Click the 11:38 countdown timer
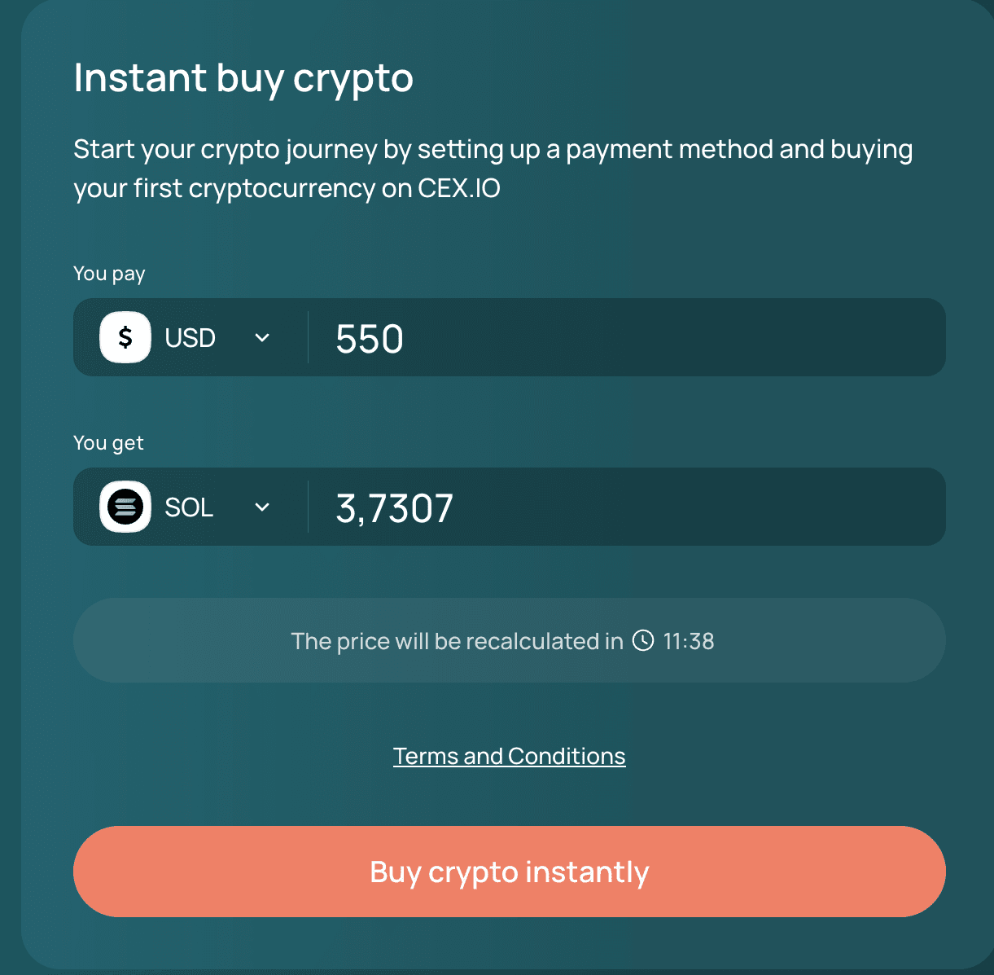The height and width of the screenshot is (975, 994). click(689, 642)
